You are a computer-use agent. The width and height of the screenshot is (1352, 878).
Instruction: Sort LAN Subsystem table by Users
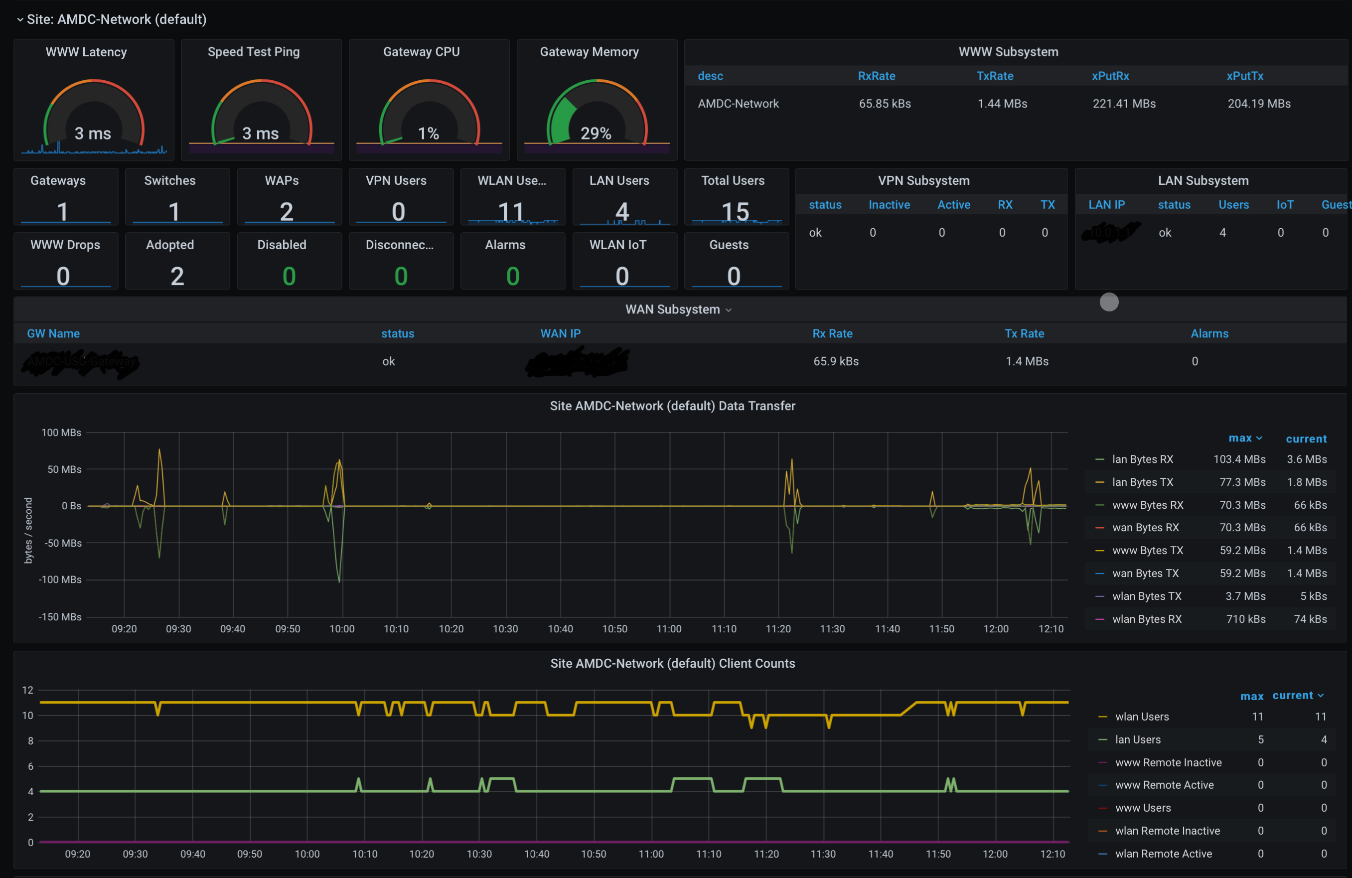[1233, 204]
